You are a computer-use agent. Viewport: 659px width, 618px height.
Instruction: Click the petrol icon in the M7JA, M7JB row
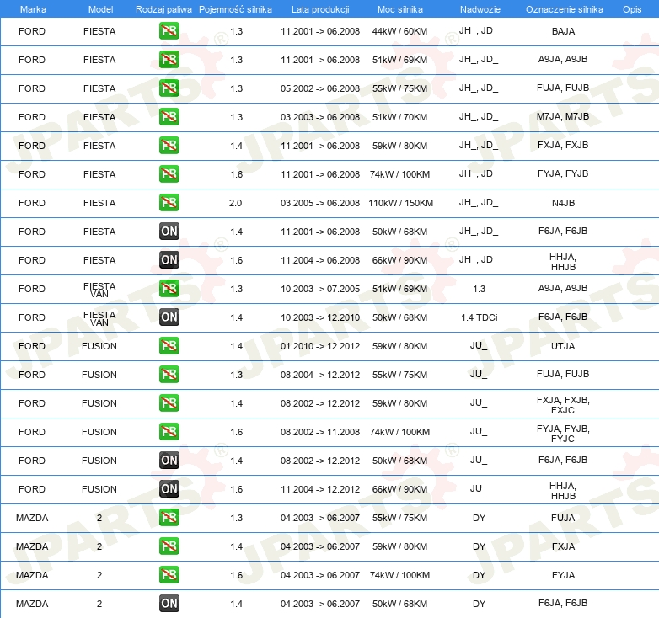(x=169, y=117)
